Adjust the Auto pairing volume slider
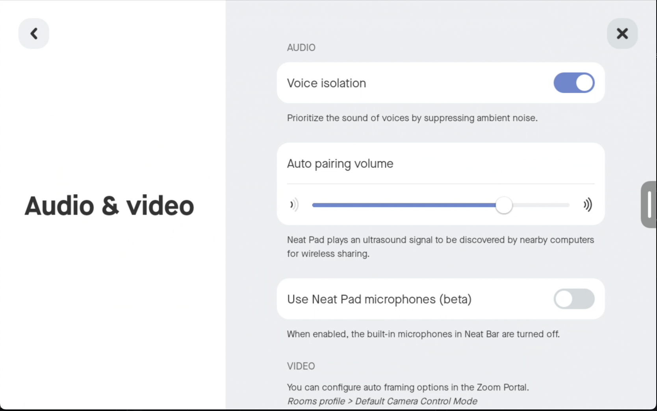The height and width of the screenshot is (411, 657). click(505, 205)
